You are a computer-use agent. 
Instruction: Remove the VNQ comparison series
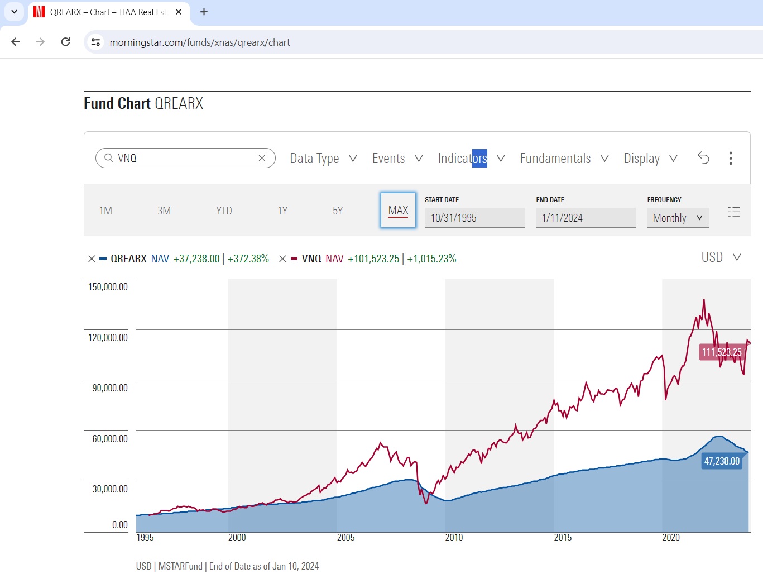tap(282, 259)
